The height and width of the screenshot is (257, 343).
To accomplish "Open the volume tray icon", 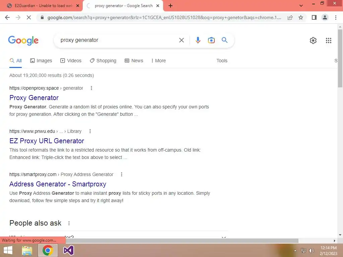I will 312,251.
